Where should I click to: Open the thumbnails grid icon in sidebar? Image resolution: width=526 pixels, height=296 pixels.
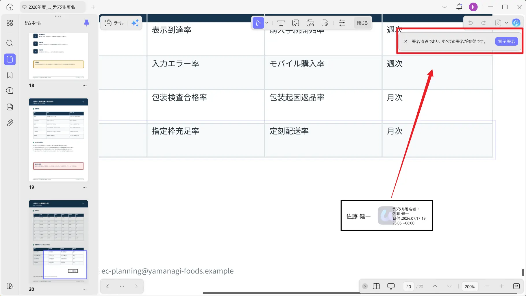click(10, 23)
